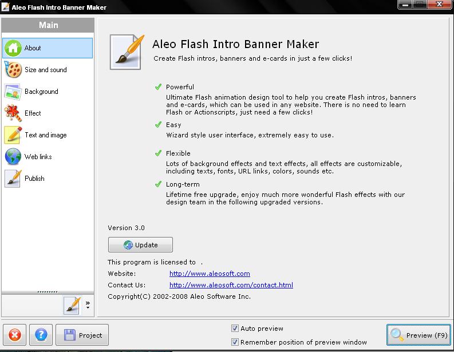Toggle Remember position of preview window checkbox

235,342
